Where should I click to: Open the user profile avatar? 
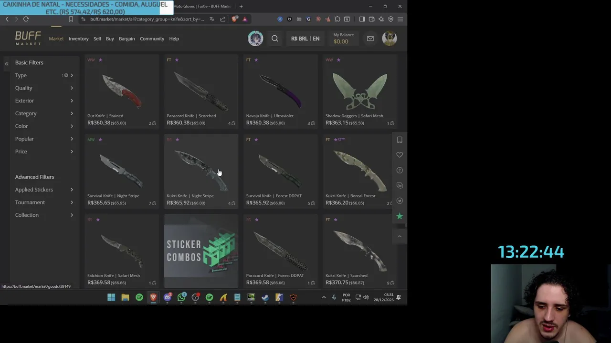pos(390,39)
